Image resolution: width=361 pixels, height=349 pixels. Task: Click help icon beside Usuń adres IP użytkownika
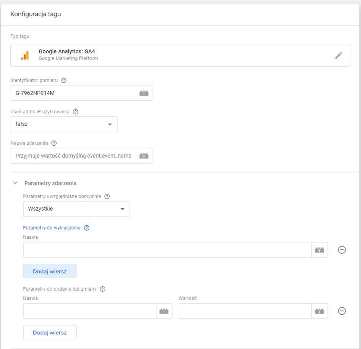76,112
